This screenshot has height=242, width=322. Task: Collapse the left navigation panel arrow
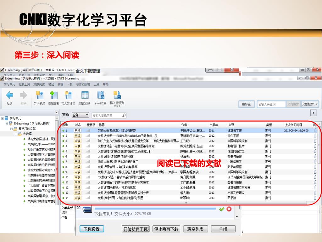point(57,112)
